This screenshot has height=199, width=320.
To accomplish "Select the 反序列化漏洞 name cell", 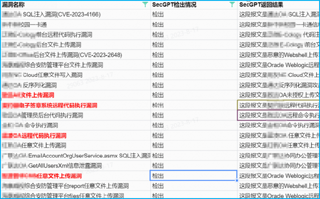I will 76,85.
